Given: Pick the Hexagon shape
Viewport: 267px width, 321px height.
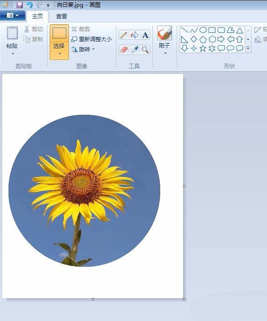Looking at the screenshot, I should tap(212, 39).
